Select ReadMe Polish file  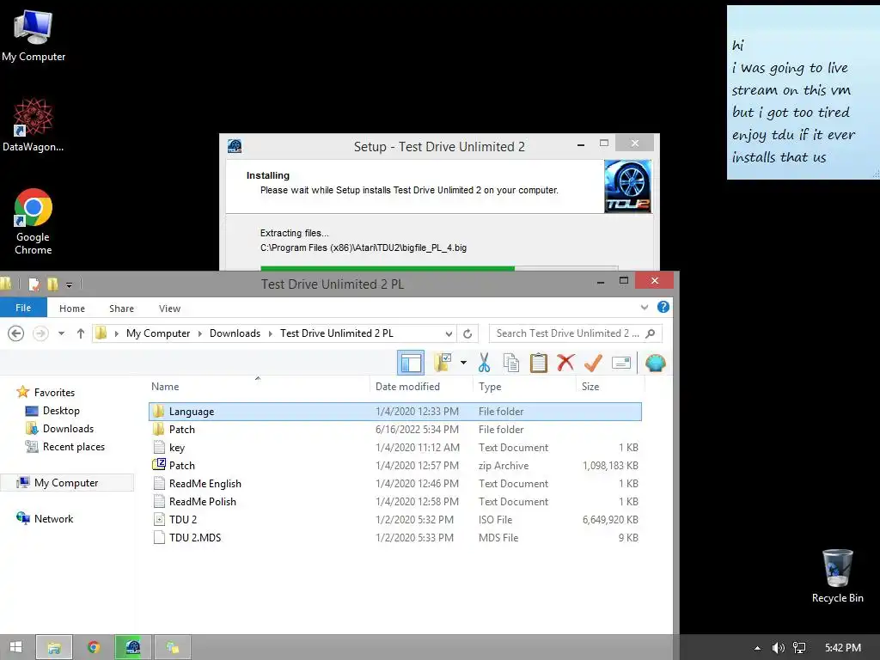tap(395, 501)
